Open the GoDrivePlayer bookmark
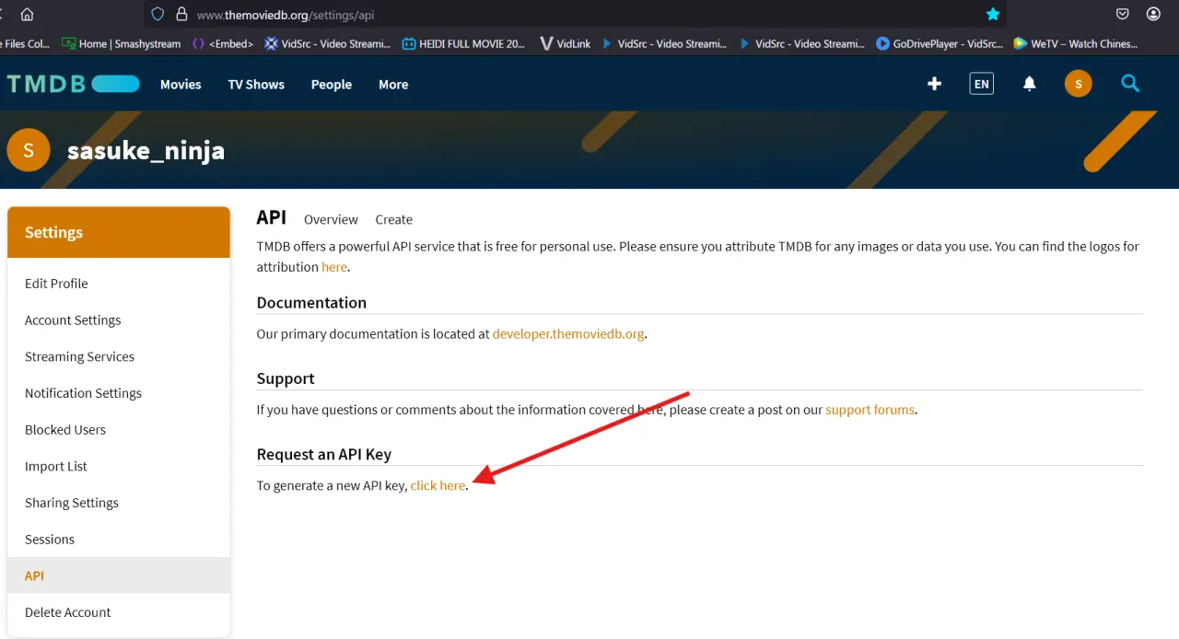1179x639 pixels. [940, 43]
